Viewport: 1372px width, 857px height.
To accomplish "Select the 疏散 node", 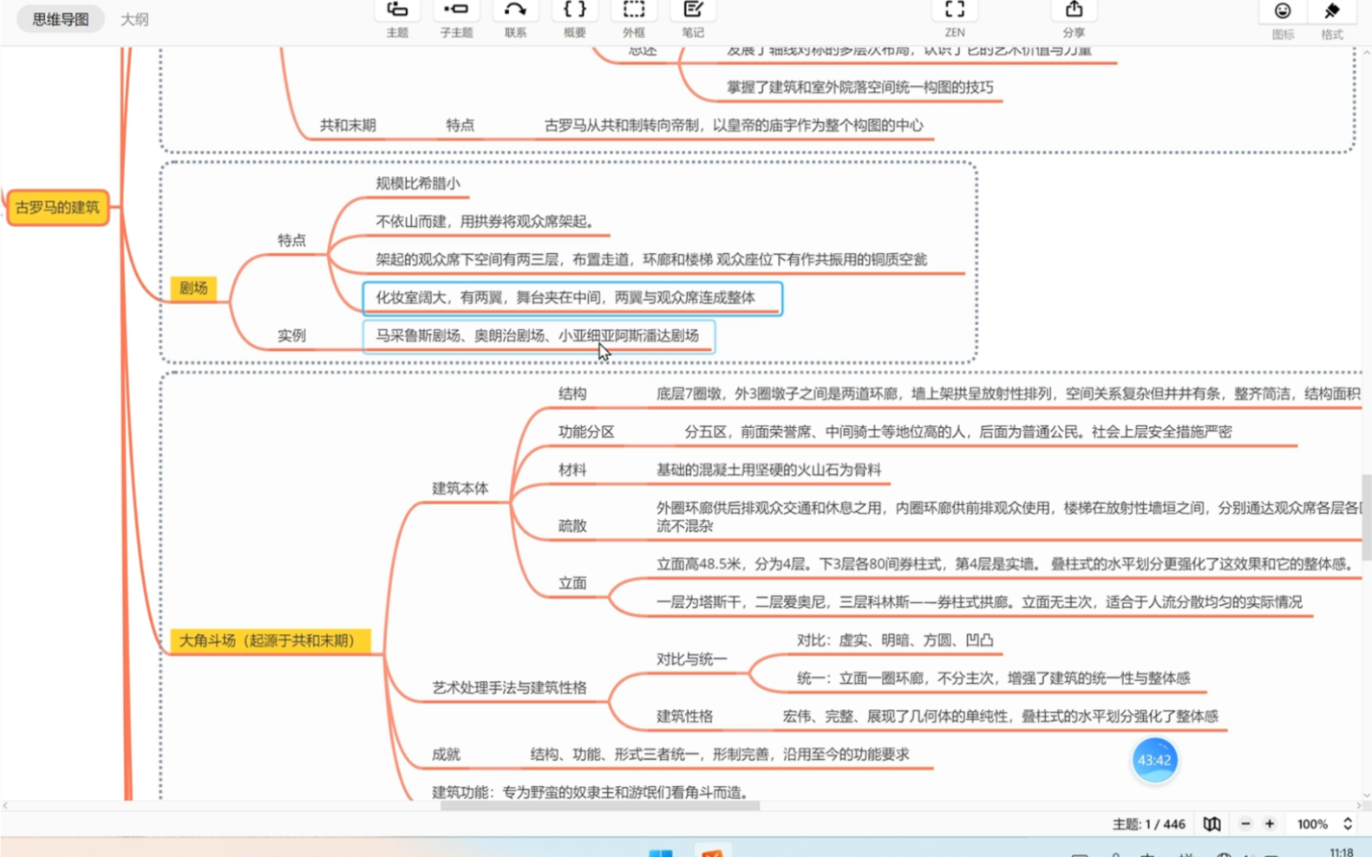I will (x=572, y=525).
